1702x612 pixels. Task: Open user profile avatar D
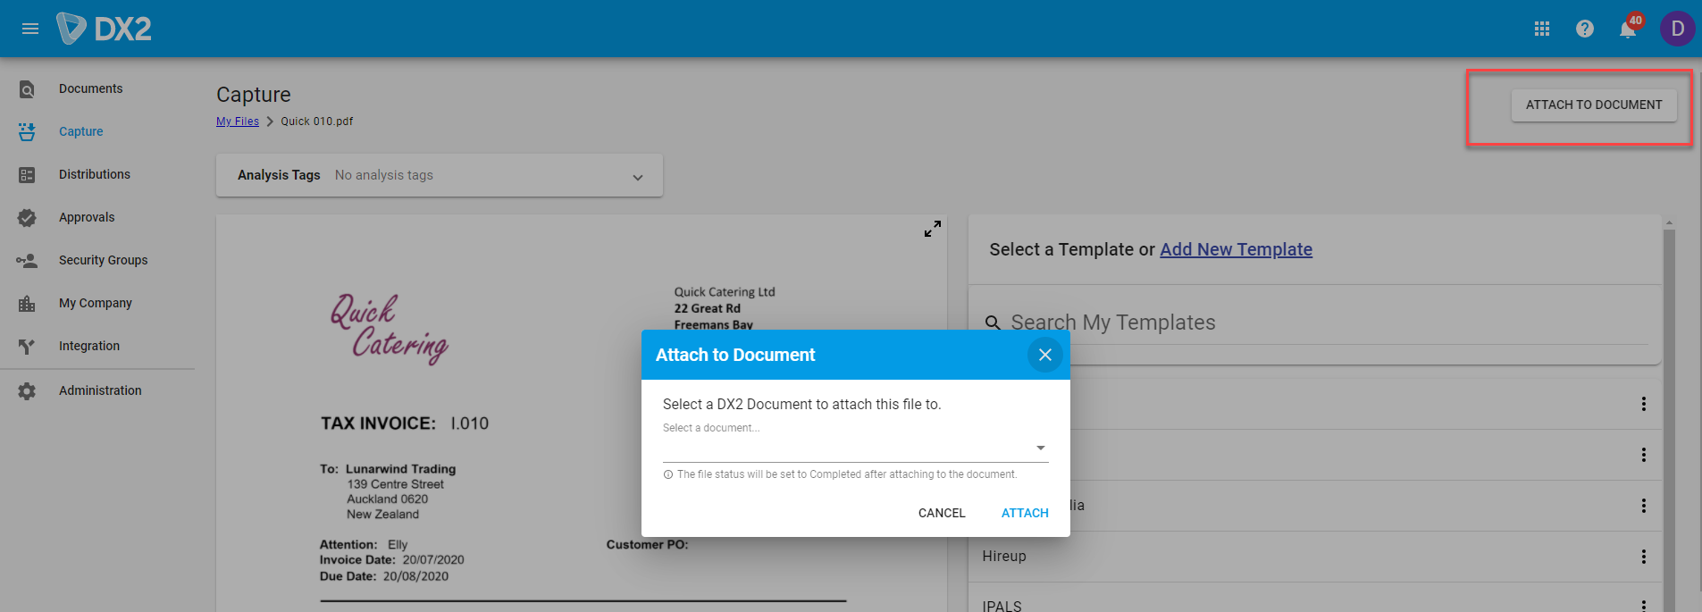tap(1677, 29)
